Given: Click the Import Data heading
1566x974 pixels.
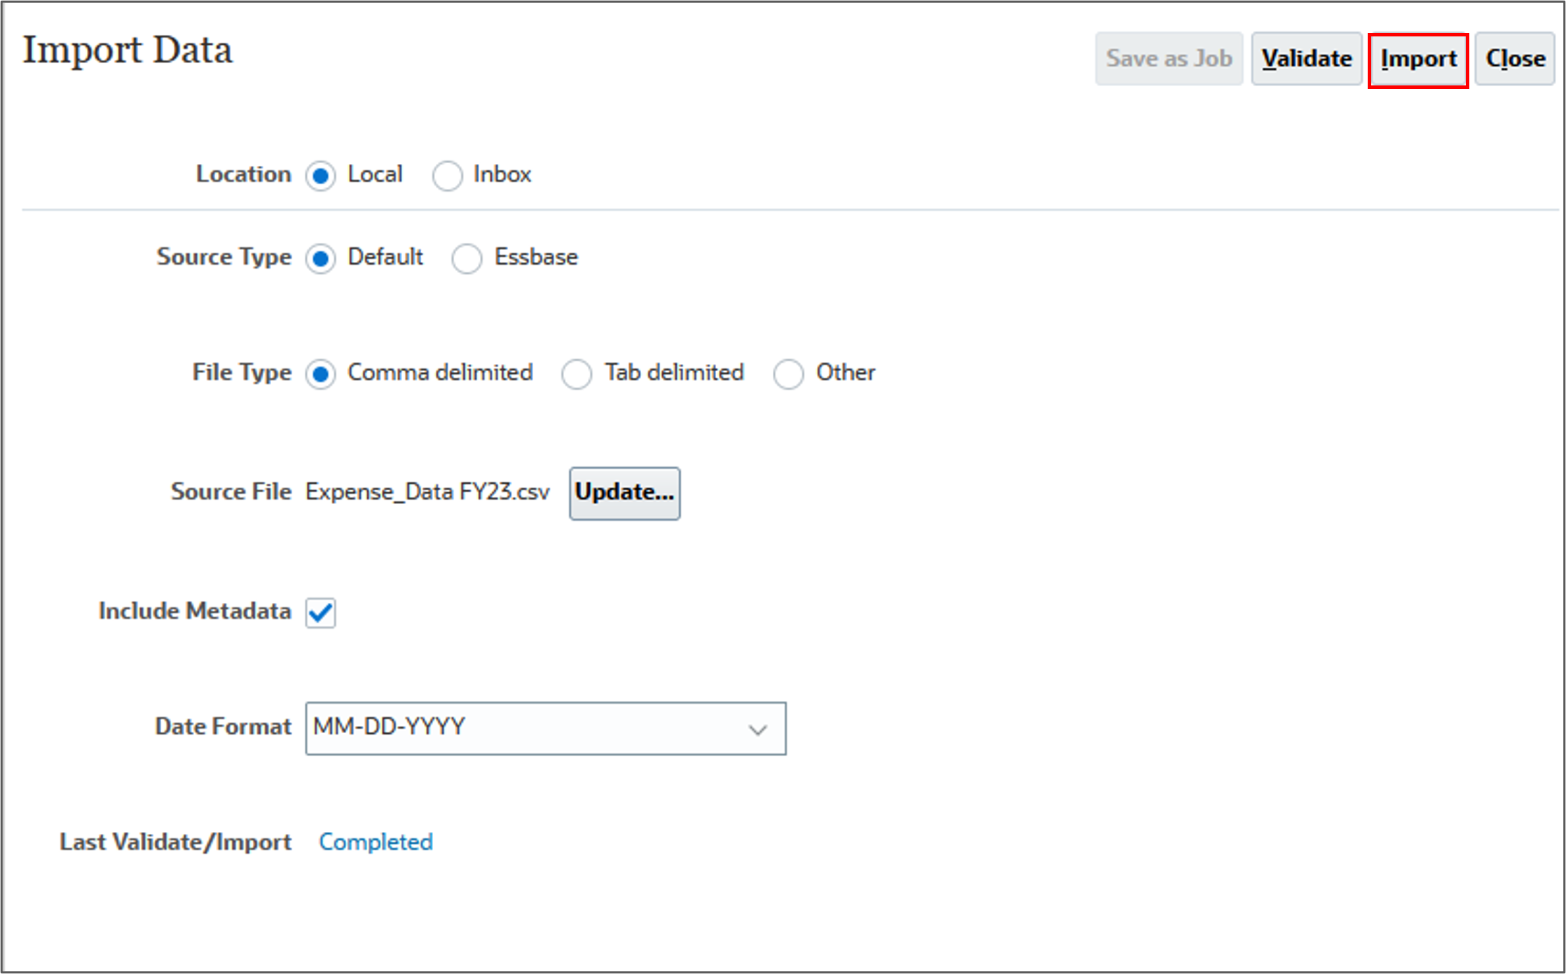Looking at the screenshot, I should [128, 51].
